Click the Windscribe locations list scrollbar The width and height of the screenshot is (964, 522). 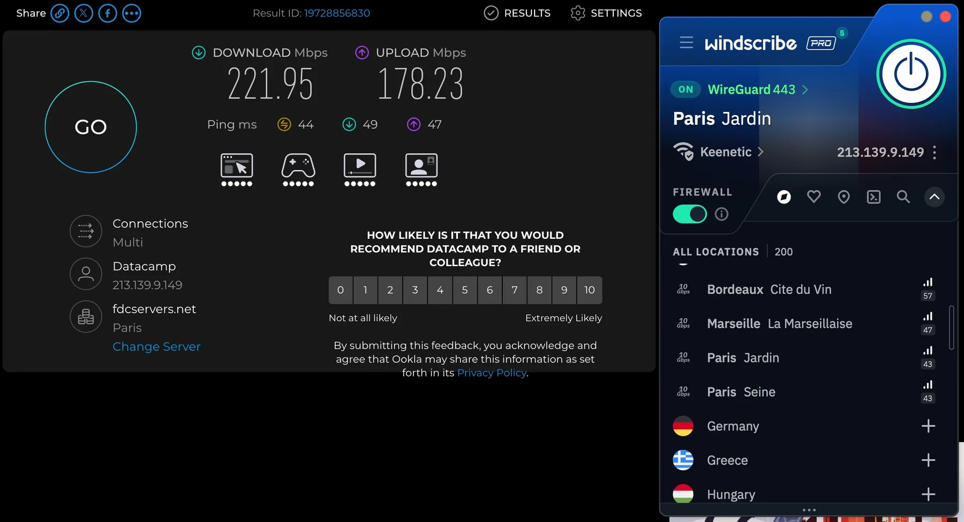[952, 328]
